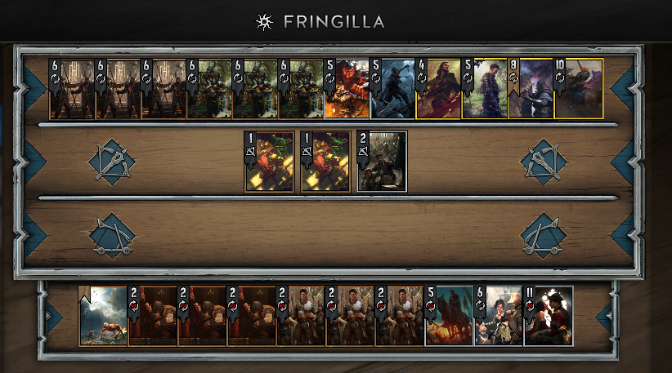672x373 pixels.
Task: Click the leftmost 6-strength card in top row
Action: click(x=71, y=88)
